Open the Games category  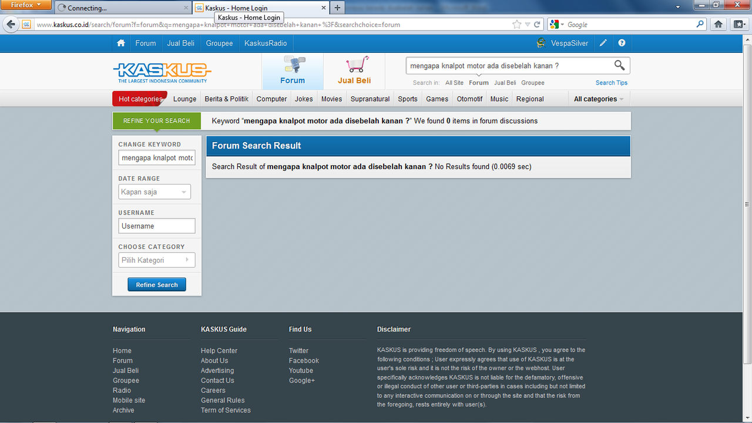(437, 99)
